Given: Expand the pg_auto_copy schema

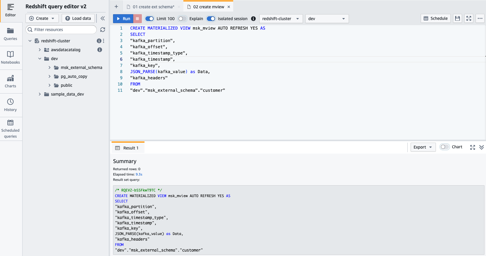Looking at the screenshot, I should coord(50,76).
